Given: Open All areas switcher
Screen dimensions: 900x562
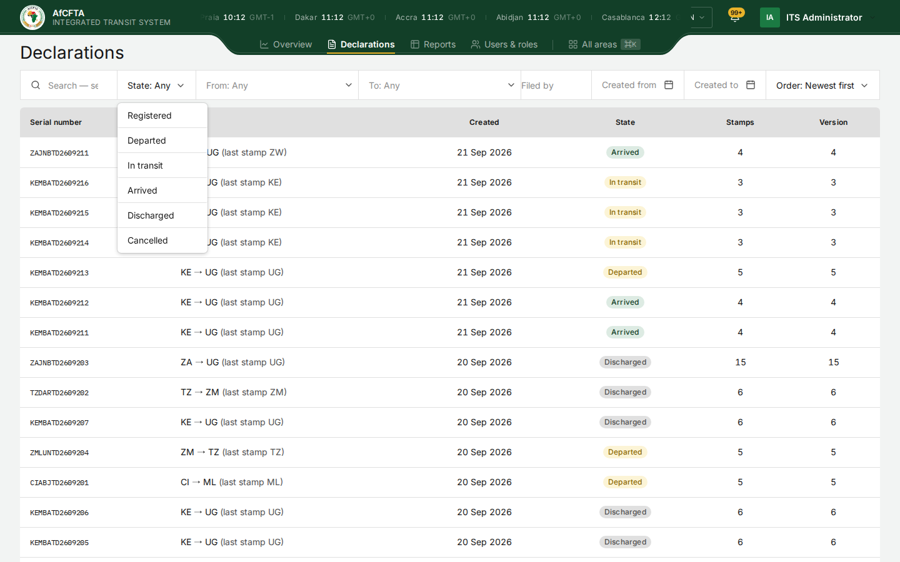Looking at the screenshot, I should click(604, 44).
